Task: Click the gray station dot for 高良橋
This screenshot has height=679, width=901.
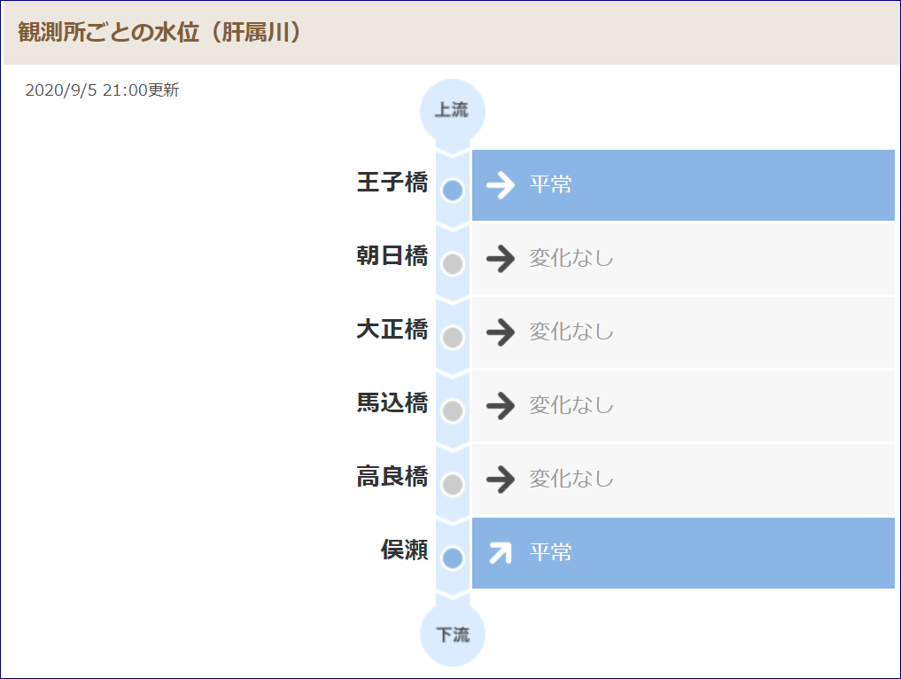Action: coord(453,485)
